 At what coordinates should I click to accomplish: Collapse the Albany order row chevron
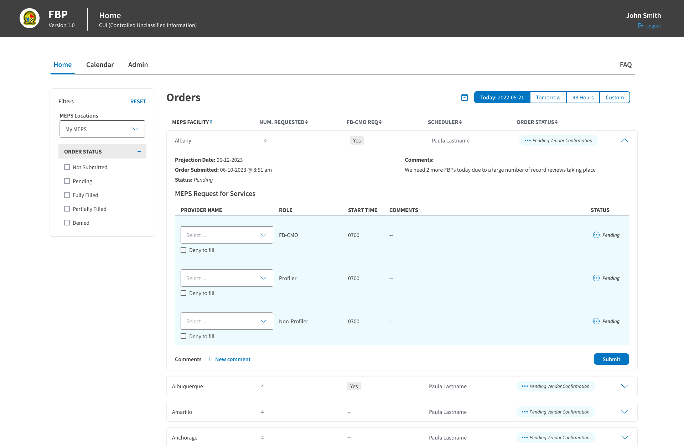625,140
